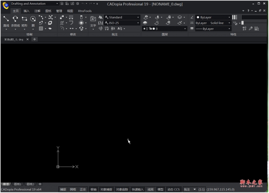Toggle 对象捕捉 (ESnap) in status bar
The height and width of the screenshot is (193, 269).
click(106, 189)
